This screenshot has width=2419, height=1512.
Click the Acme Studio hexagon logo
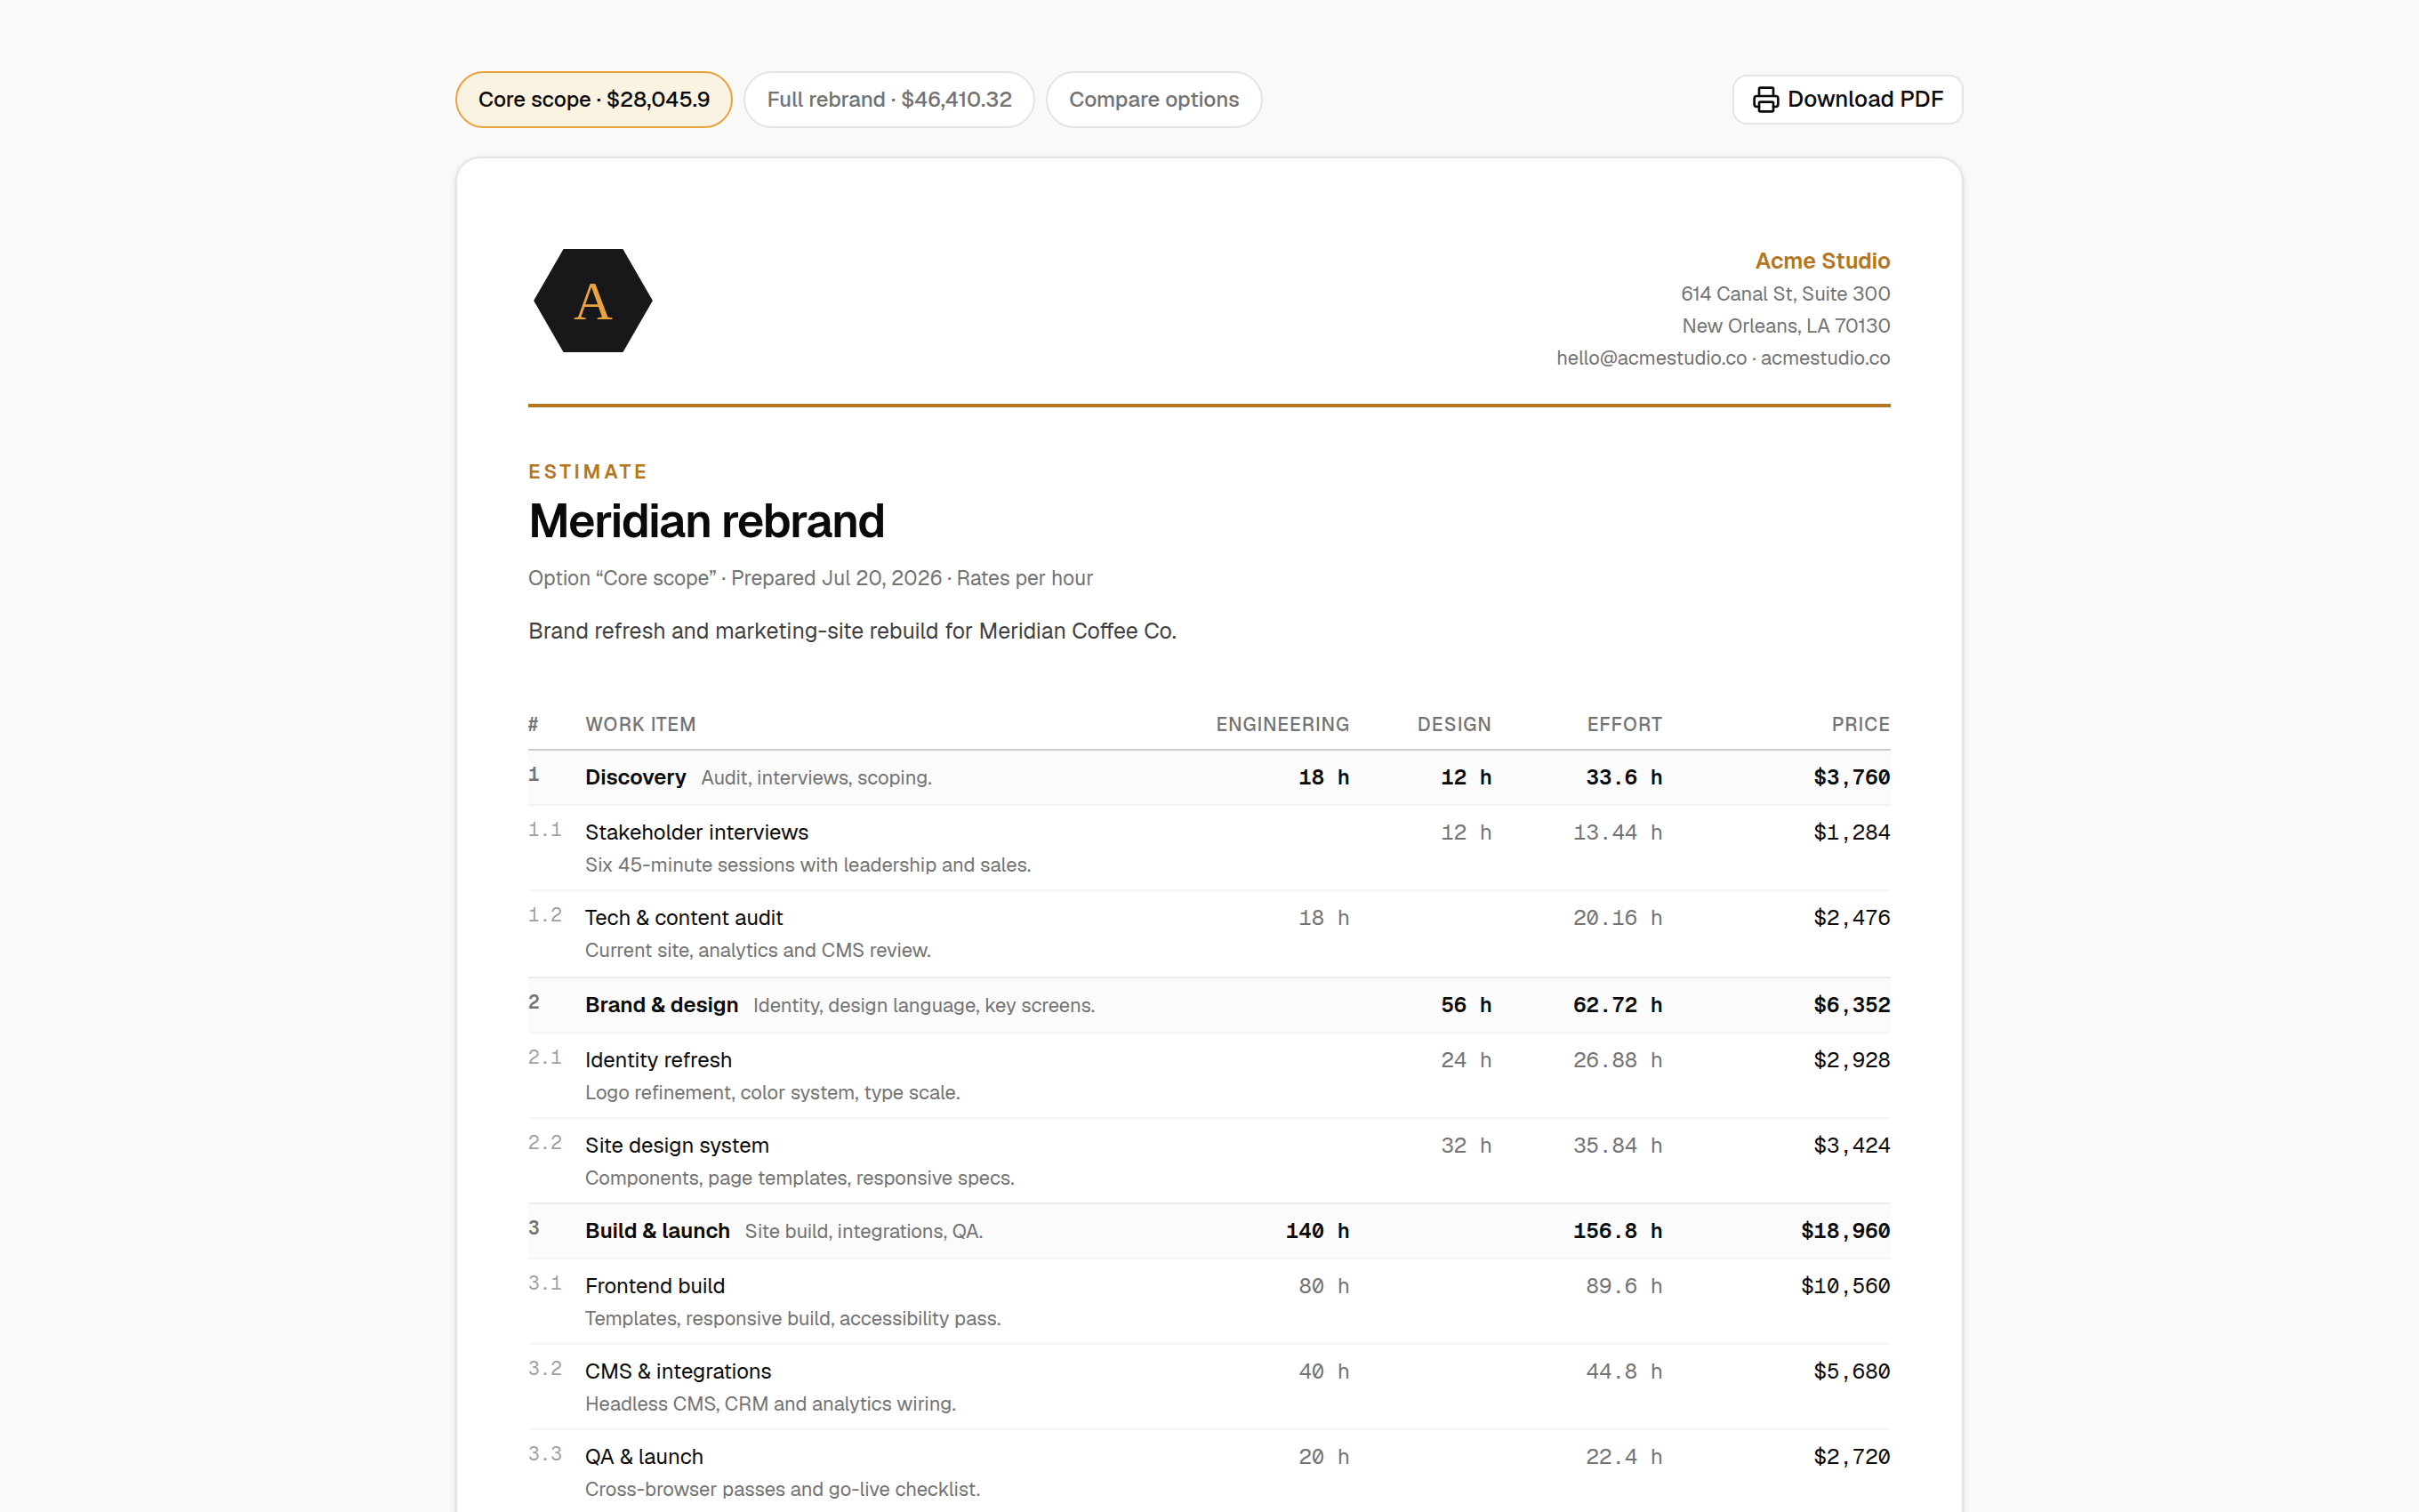[x=593, y=301]
